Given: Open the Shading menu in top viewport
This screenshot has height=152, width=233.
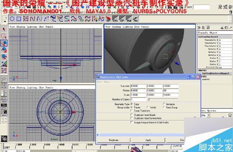Looking at the screenshot, I should (21, 27).
